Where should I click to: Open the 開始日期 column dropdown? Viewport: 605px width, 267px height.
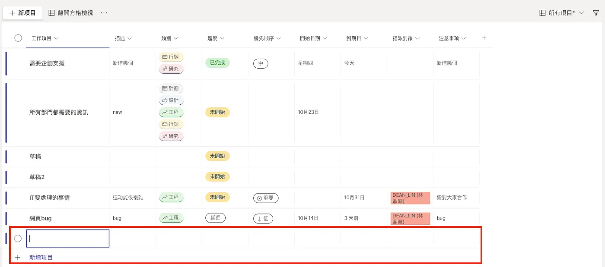tap(313, 38)
